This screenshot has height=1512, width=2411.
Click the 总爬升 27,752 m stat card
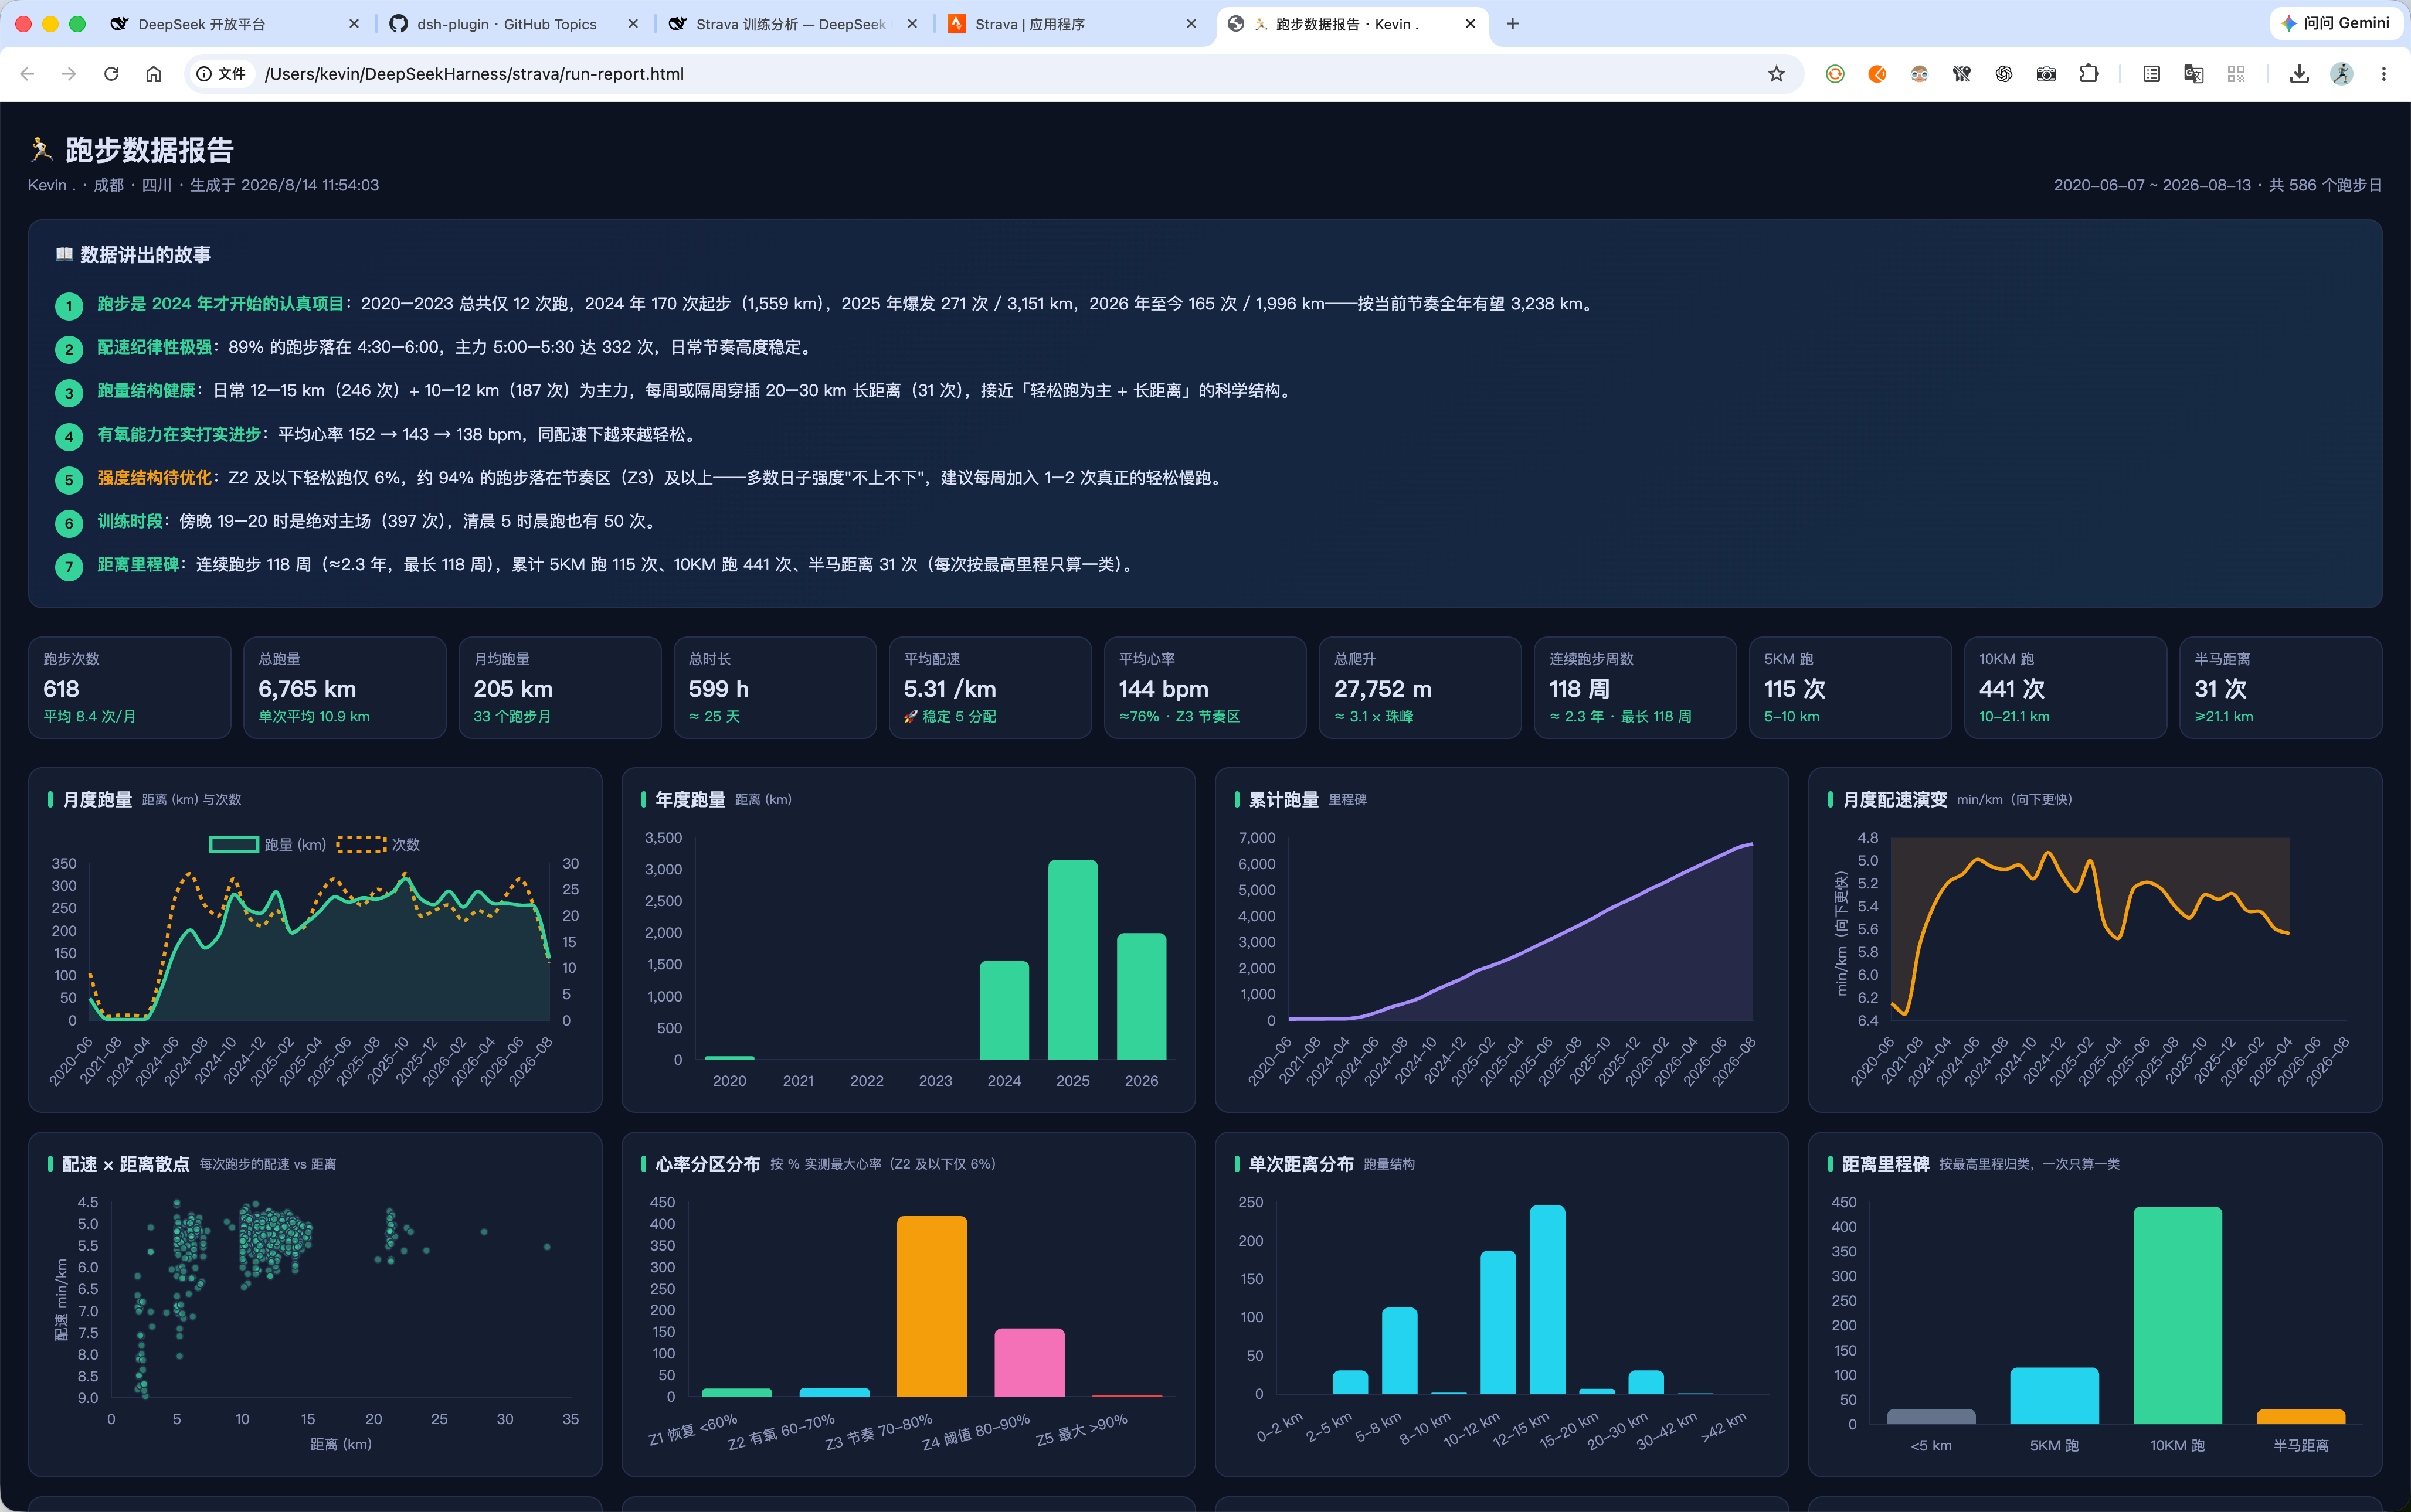click(x=1421, y=688)
